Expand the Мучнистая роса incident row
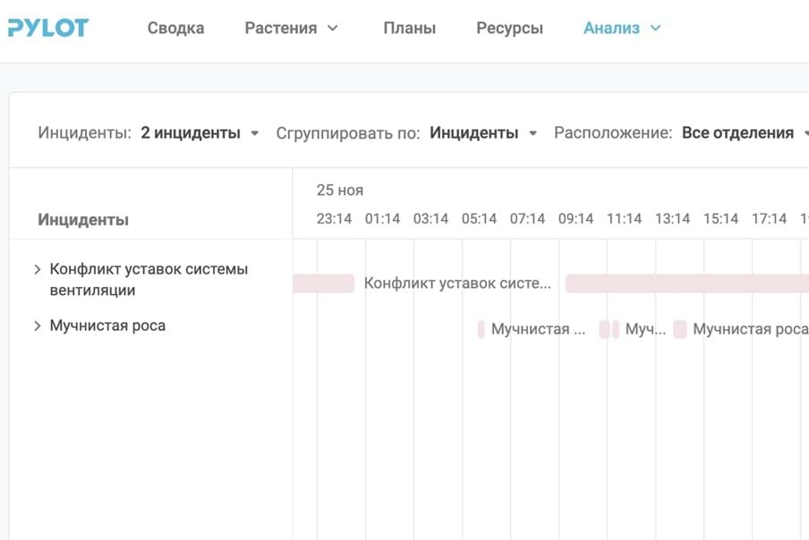The width and height of the screenshot is (809, 540). click(38, 325)
